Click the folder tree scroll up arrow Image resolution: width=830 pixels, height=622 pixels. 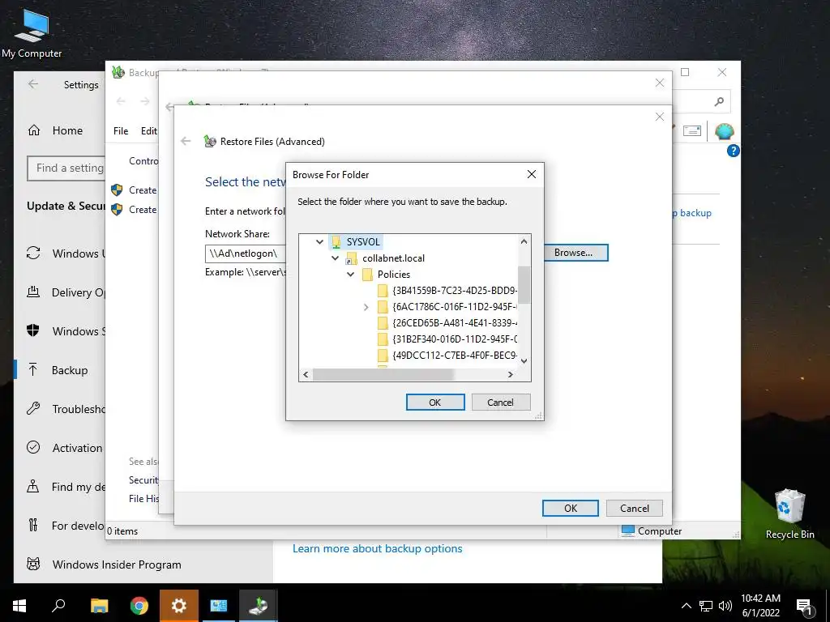click(x=524, y=241)
